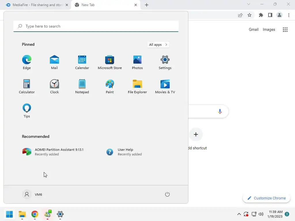Open the notification badge showing 3

[287, 214]
